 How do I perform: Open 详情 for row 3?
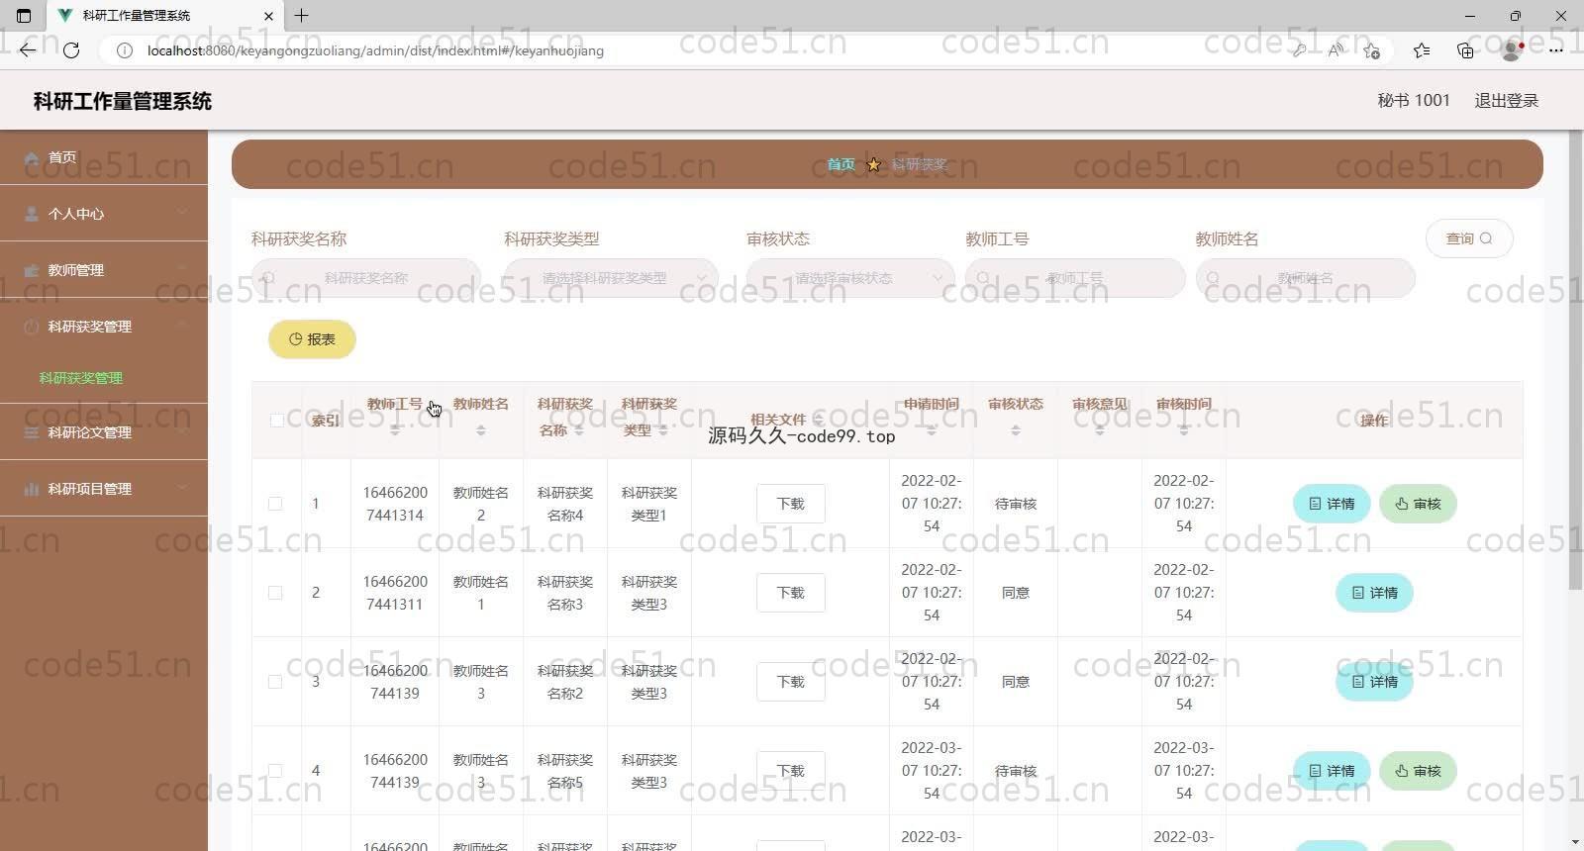1374,682
